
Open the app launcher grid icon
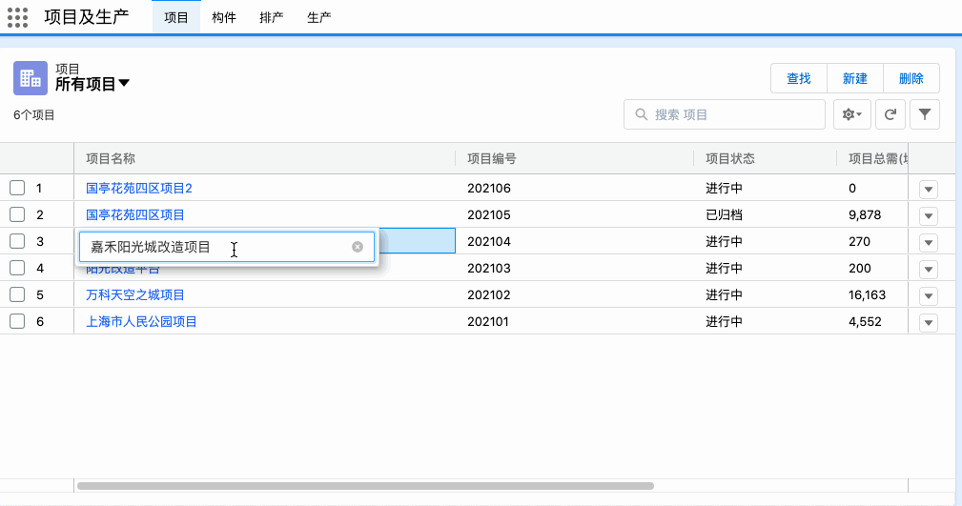18,17
